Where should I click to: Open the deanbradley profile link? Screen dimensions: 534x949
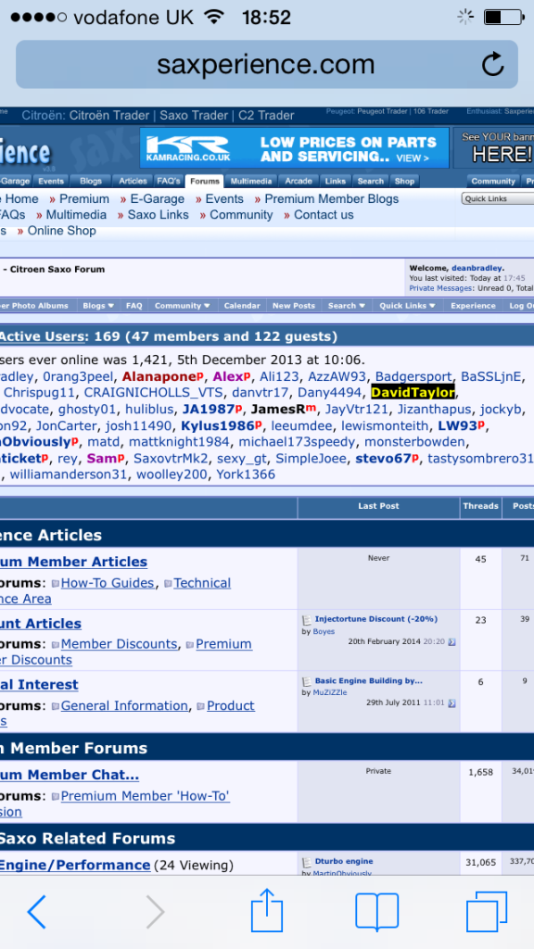[x=477, y=268]
